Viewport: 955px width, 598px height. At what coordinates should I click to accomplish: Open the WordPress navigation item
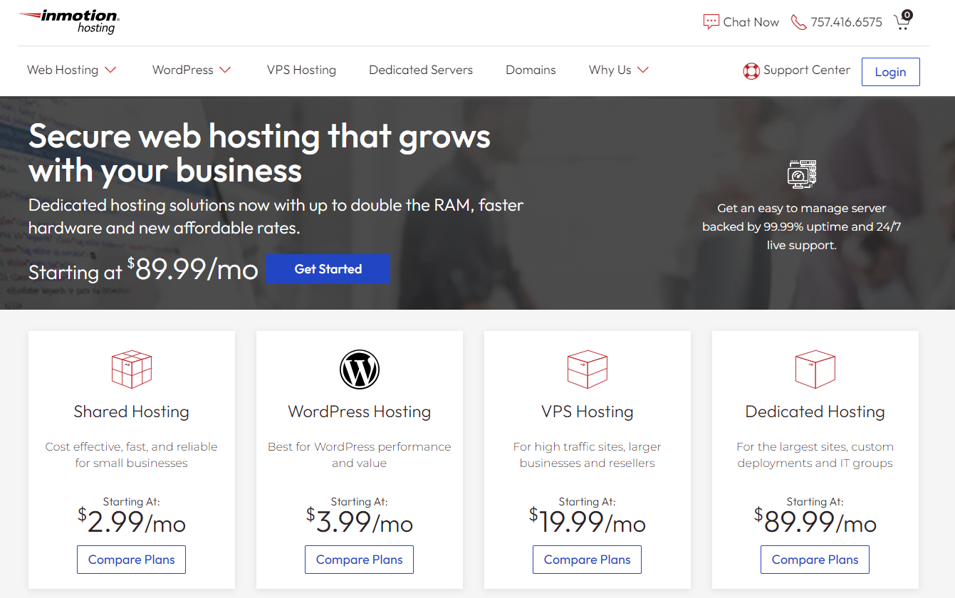click(183, 70)
